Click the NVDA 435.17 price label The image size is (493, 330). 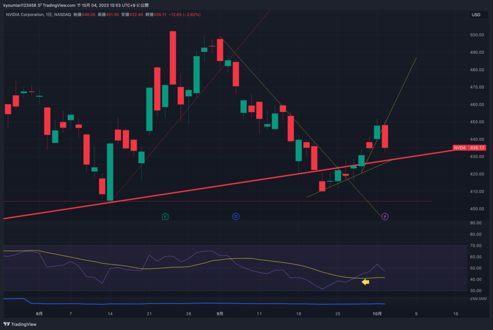tap(469, 148)
